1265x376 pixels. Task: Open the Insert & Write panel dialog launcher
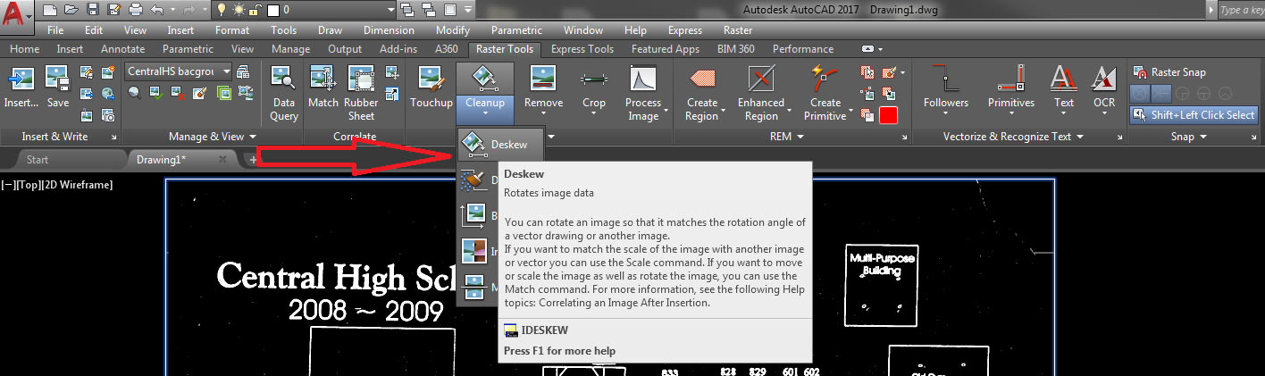point(113,138)
